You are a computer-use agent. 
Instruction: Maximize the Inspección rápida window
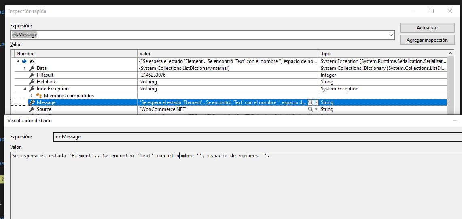(x=432, y=11)
